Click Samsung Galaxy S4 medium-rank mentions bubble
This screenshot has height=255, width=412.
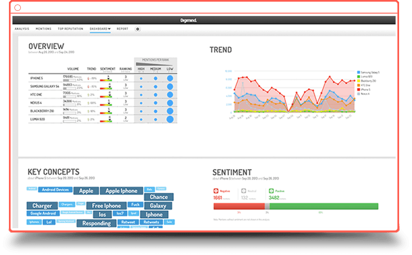(x=155, y=86)
